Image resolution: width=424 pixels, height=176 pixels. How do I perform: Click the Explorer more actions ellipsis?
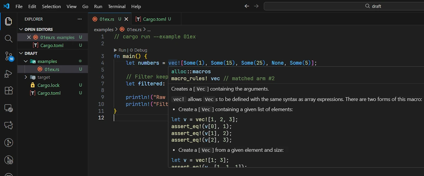click(x=79, y=19)
